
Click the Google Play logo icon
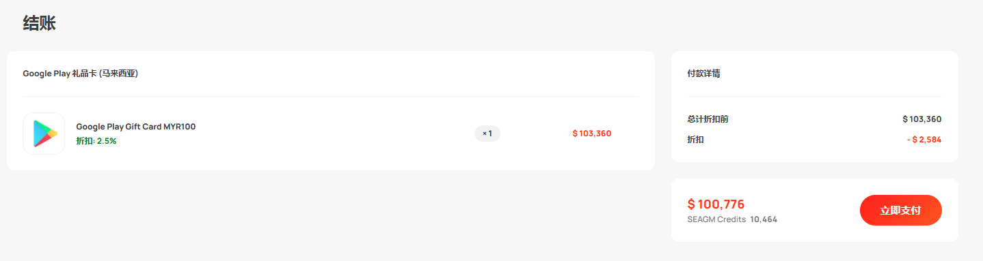(x=44, y=134)
